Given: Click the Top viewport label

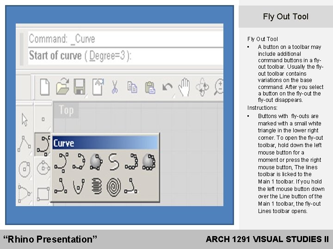Looking at the screenshot, I should [67, 110].
